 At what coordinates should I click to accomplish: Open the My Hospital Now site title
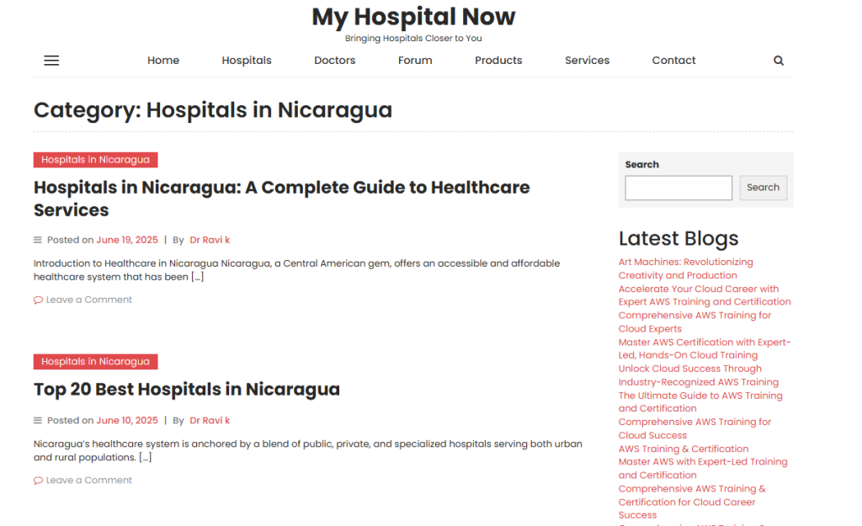tap(413, 17)
